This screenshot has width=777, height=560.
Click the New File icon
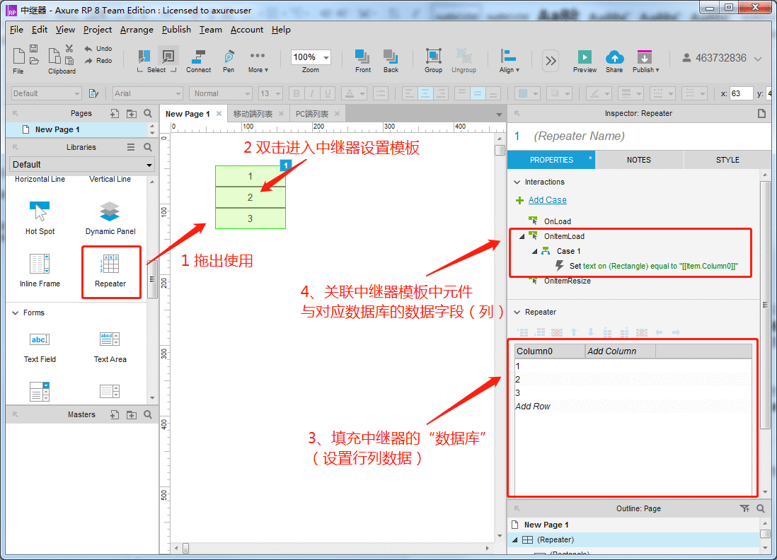18,56
